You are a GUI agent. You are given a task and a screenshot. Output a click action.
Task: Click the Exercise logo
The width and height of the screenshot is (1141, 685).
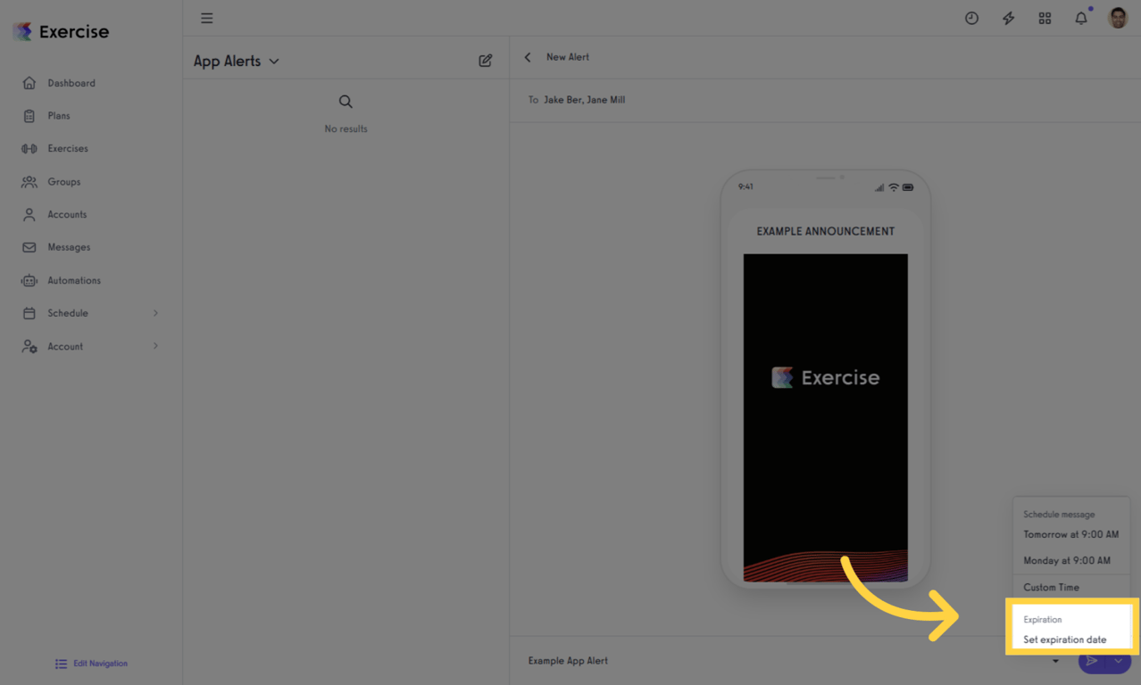click(61, 31)
